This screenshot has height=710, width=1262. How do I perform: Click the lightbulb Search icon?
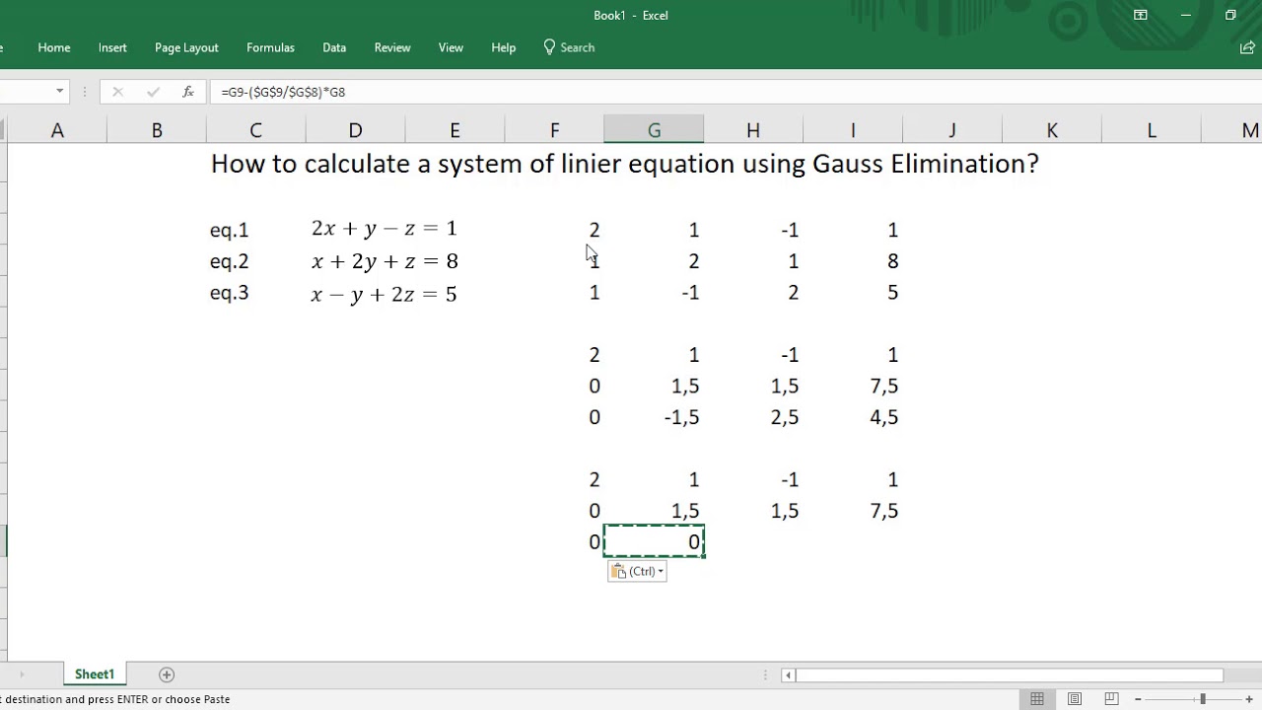coord(549,47)
